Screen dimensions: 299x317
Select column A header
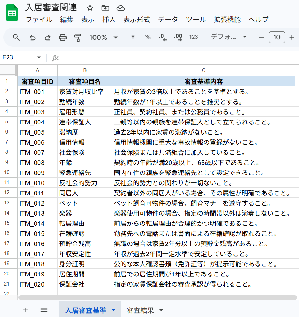37,70
